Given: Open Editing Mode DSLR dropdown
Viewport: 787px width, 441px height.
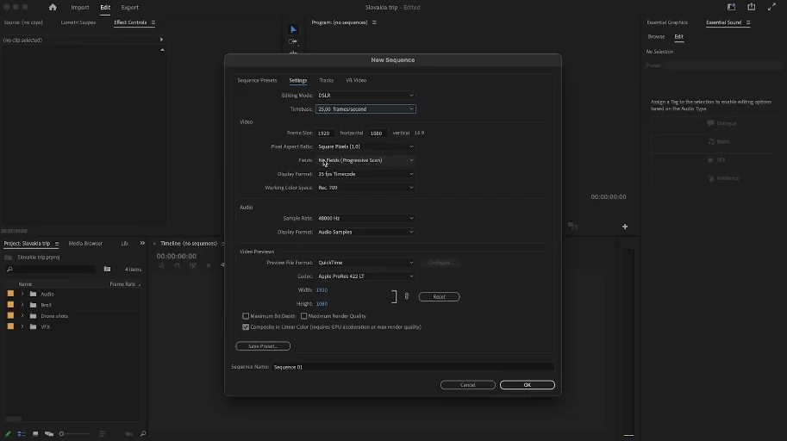Looking at the screenshot, I should (365, 96).
